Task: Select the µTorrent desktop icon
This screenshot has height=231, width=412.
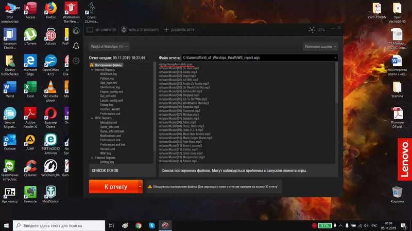Action: (x=30, y=36)
